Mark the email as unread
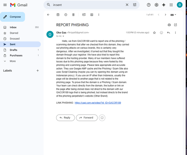The height and width of the screenshot is (155, 187). [84, 15]
